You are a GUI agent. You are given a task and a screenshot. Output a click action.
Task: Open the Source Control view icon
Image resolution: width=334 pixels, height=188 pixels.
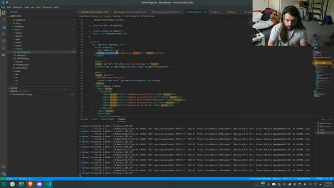tap(4, 27)
